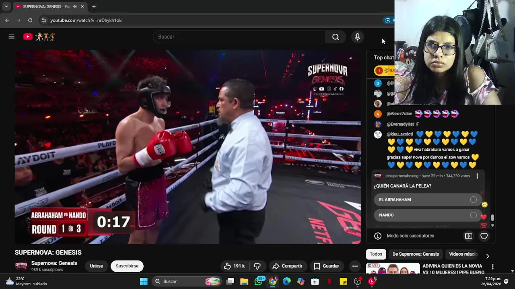Open the YouTube hamburger guide menu
Viewport: 515px width, 289px height.
(11, 37)
